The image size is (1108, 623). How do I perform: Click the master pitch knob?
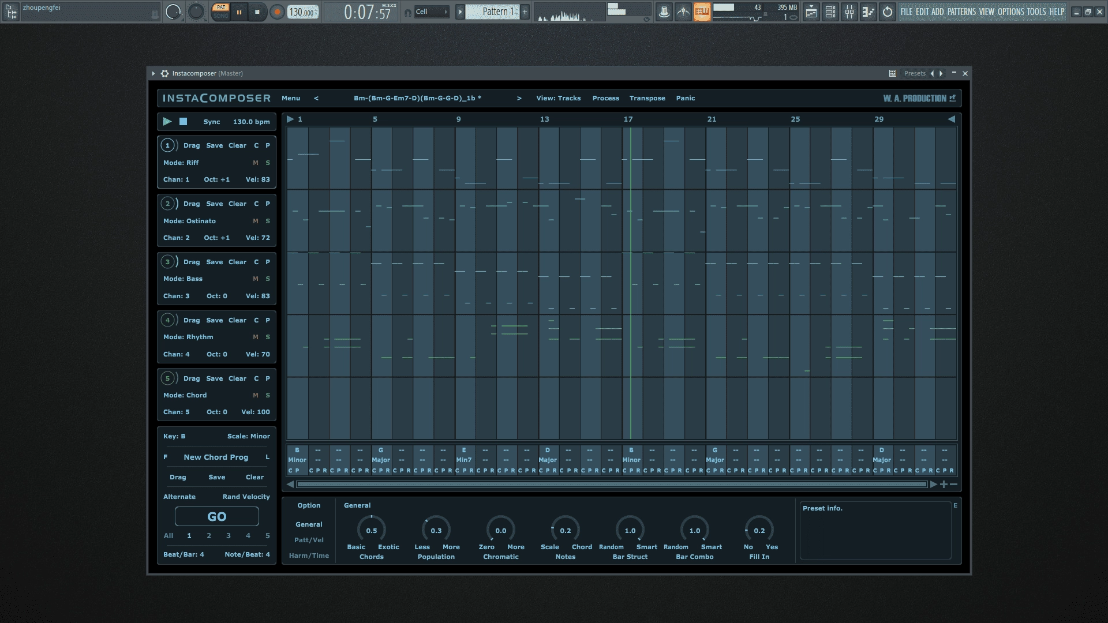pos(196,12)
